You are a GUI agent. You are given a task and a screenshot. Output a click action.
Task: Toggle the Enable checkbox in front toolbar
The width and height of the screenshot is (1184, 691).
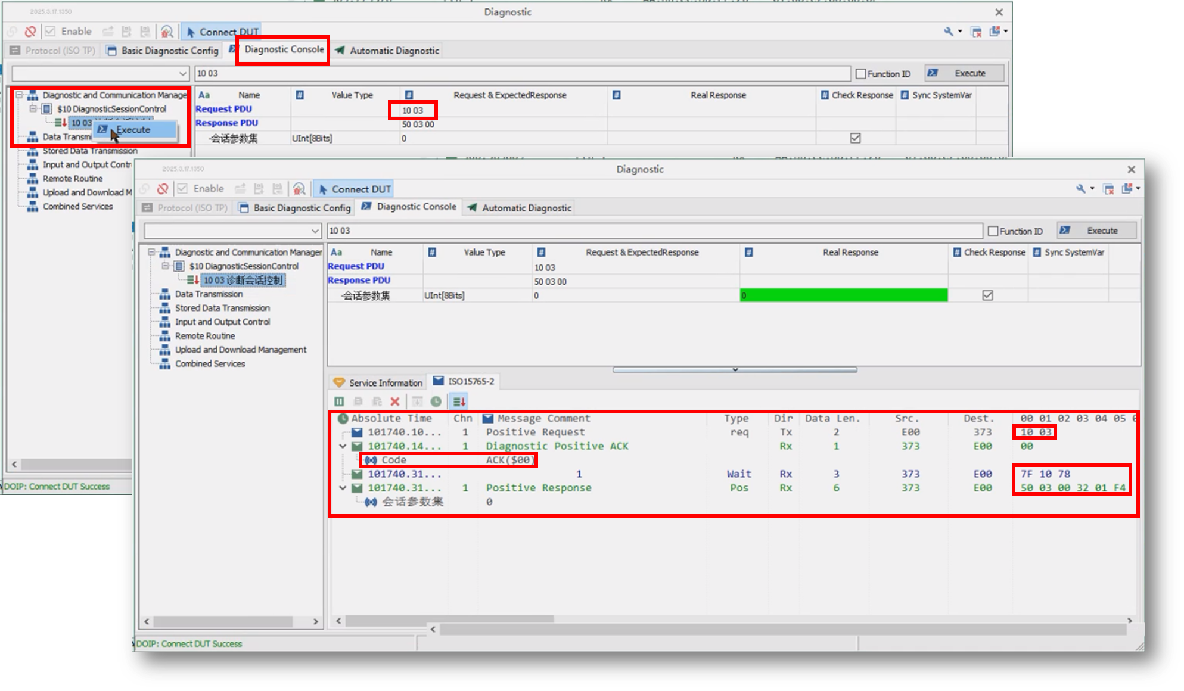182,189
